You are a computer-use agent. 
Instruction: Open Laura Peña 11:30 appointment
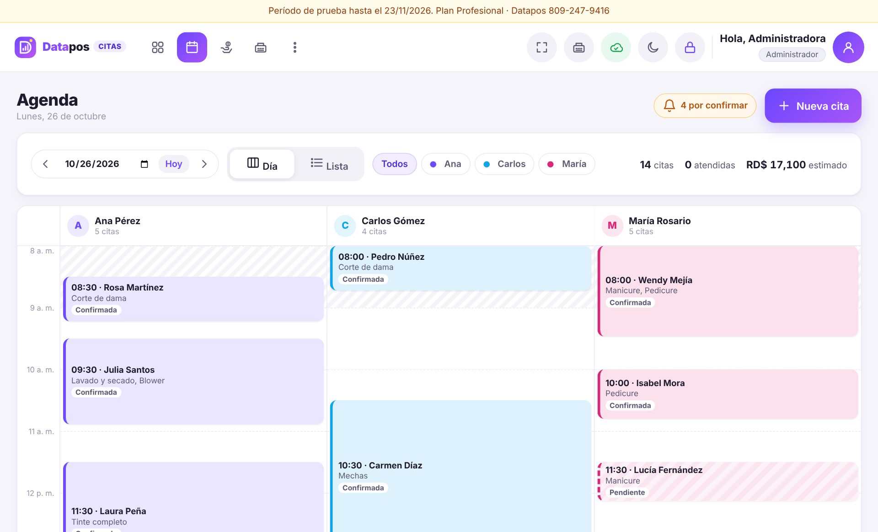(194, 497)
